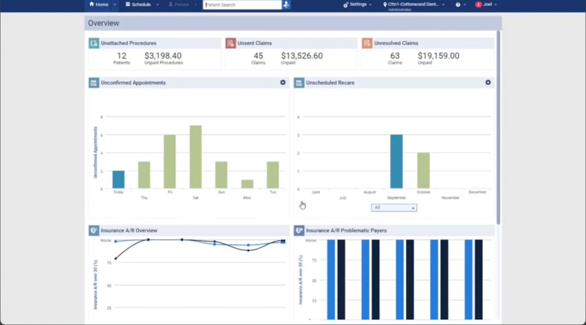Open the Help question mark menu

pyautogui.click(x=460, y=5)
